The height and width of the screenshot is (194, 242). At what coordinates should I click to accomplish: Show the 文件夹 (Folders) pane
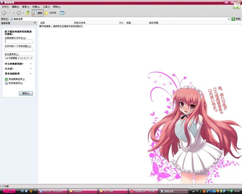pos(50,13)
